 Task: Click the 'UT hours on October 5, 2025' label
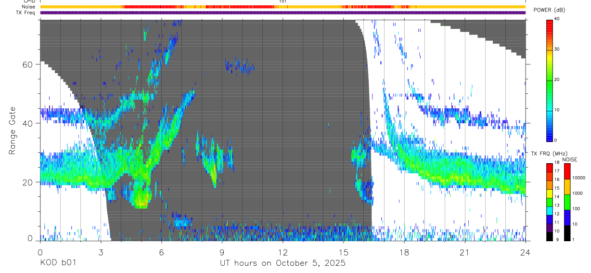click(283, 263)
